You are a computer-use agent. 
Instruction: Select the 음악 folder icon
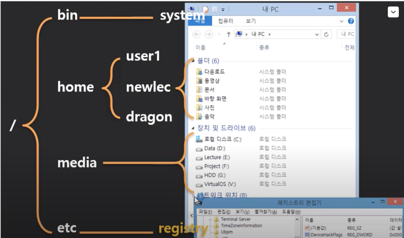[199, 117]
